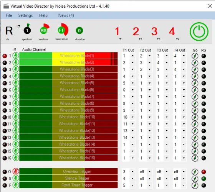This screenshot has height=192, width=215.
Task: Click microphone icon for row F
Action: coord(16,185)
